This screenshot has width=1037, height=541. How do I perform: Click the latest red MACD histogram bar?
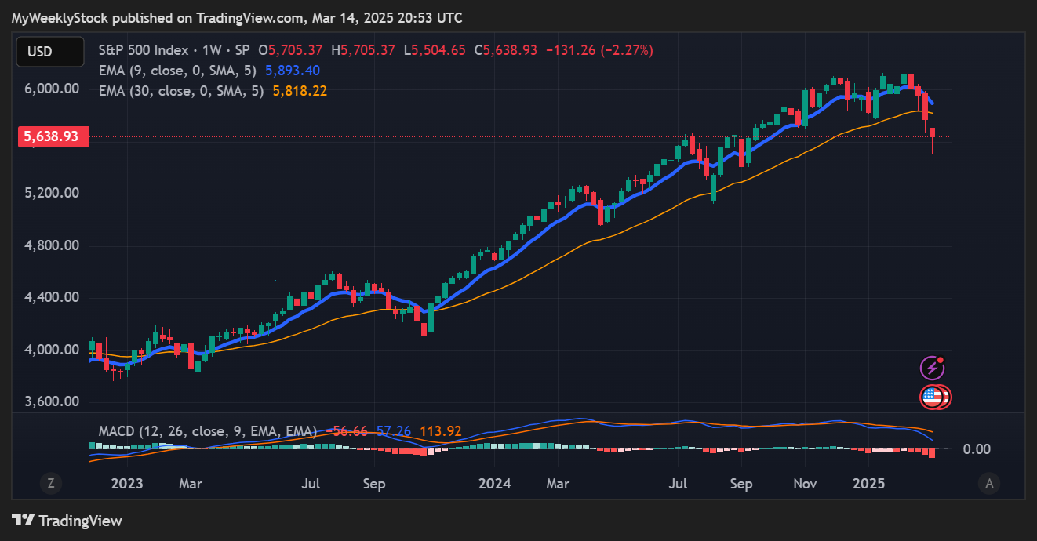tap(933, 453)
